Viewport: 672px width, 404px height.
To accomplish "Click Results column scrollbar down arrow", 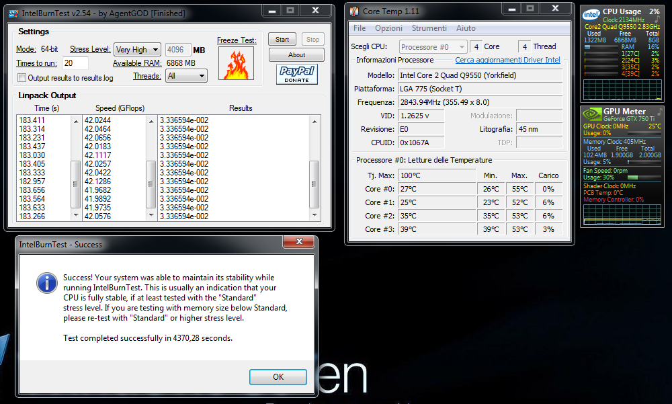I will [x=314, y=215].
